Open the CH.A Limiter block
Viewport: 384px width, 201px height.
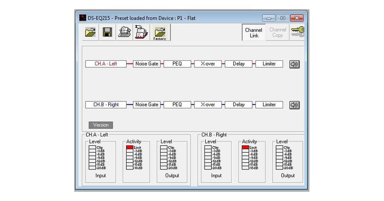pos(269,64)
